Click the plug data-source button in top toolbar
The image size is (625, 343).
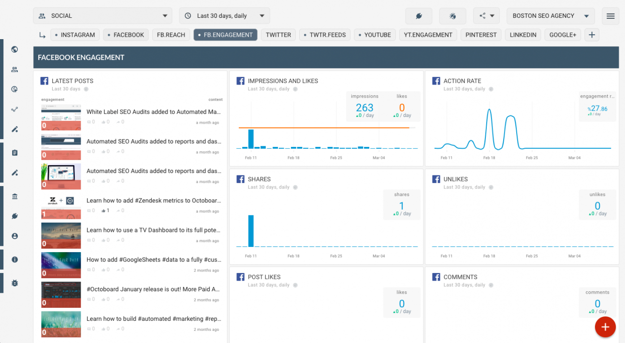click(419, 16)
